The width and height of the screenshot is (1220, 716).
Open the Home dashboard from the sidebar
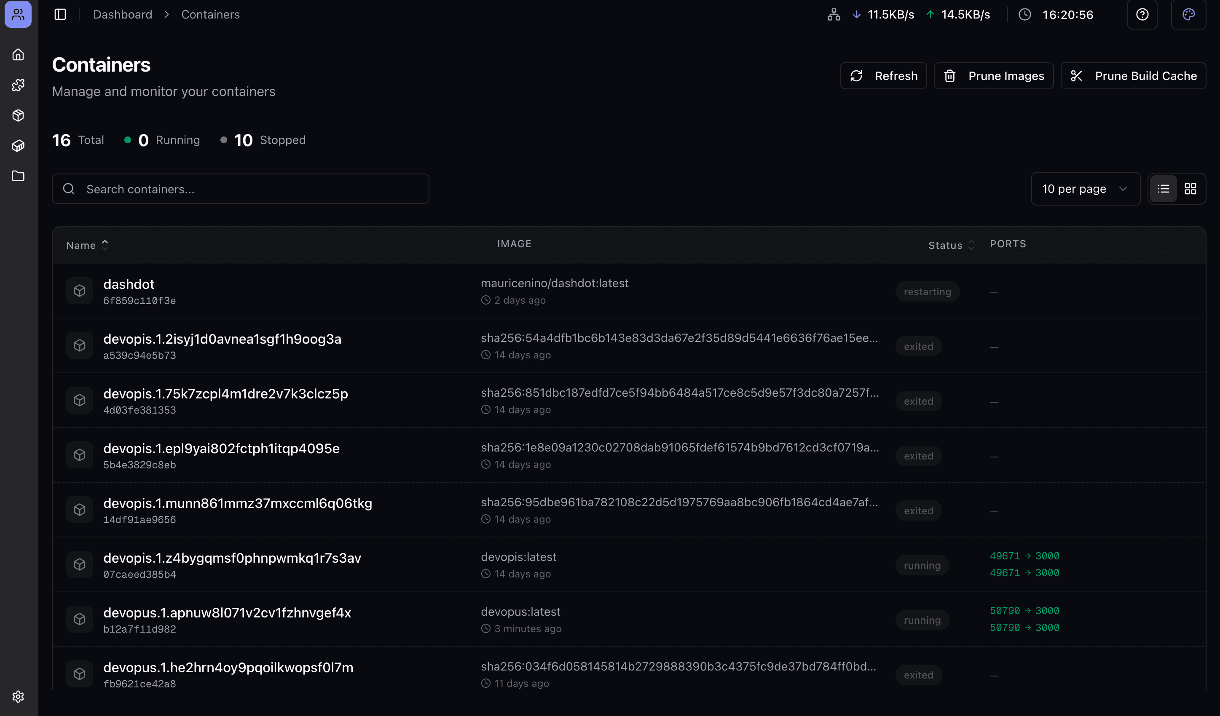click(x=18, y=54)
